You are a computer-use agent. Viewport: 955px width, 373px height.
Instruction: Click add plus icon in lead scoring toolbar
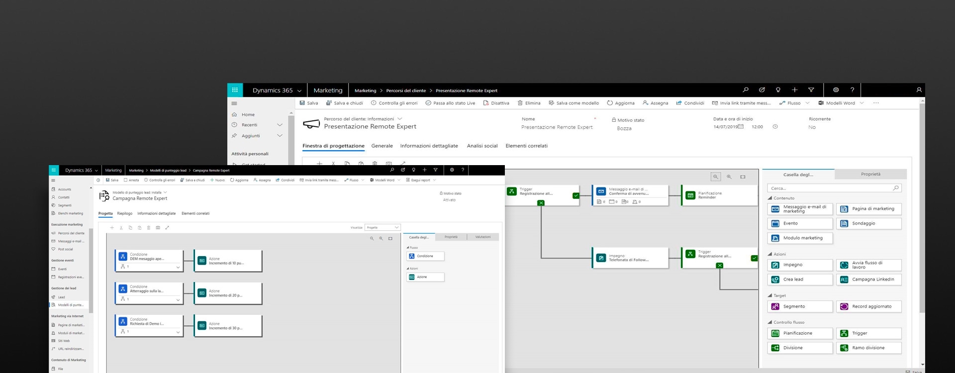pos(112,228)
